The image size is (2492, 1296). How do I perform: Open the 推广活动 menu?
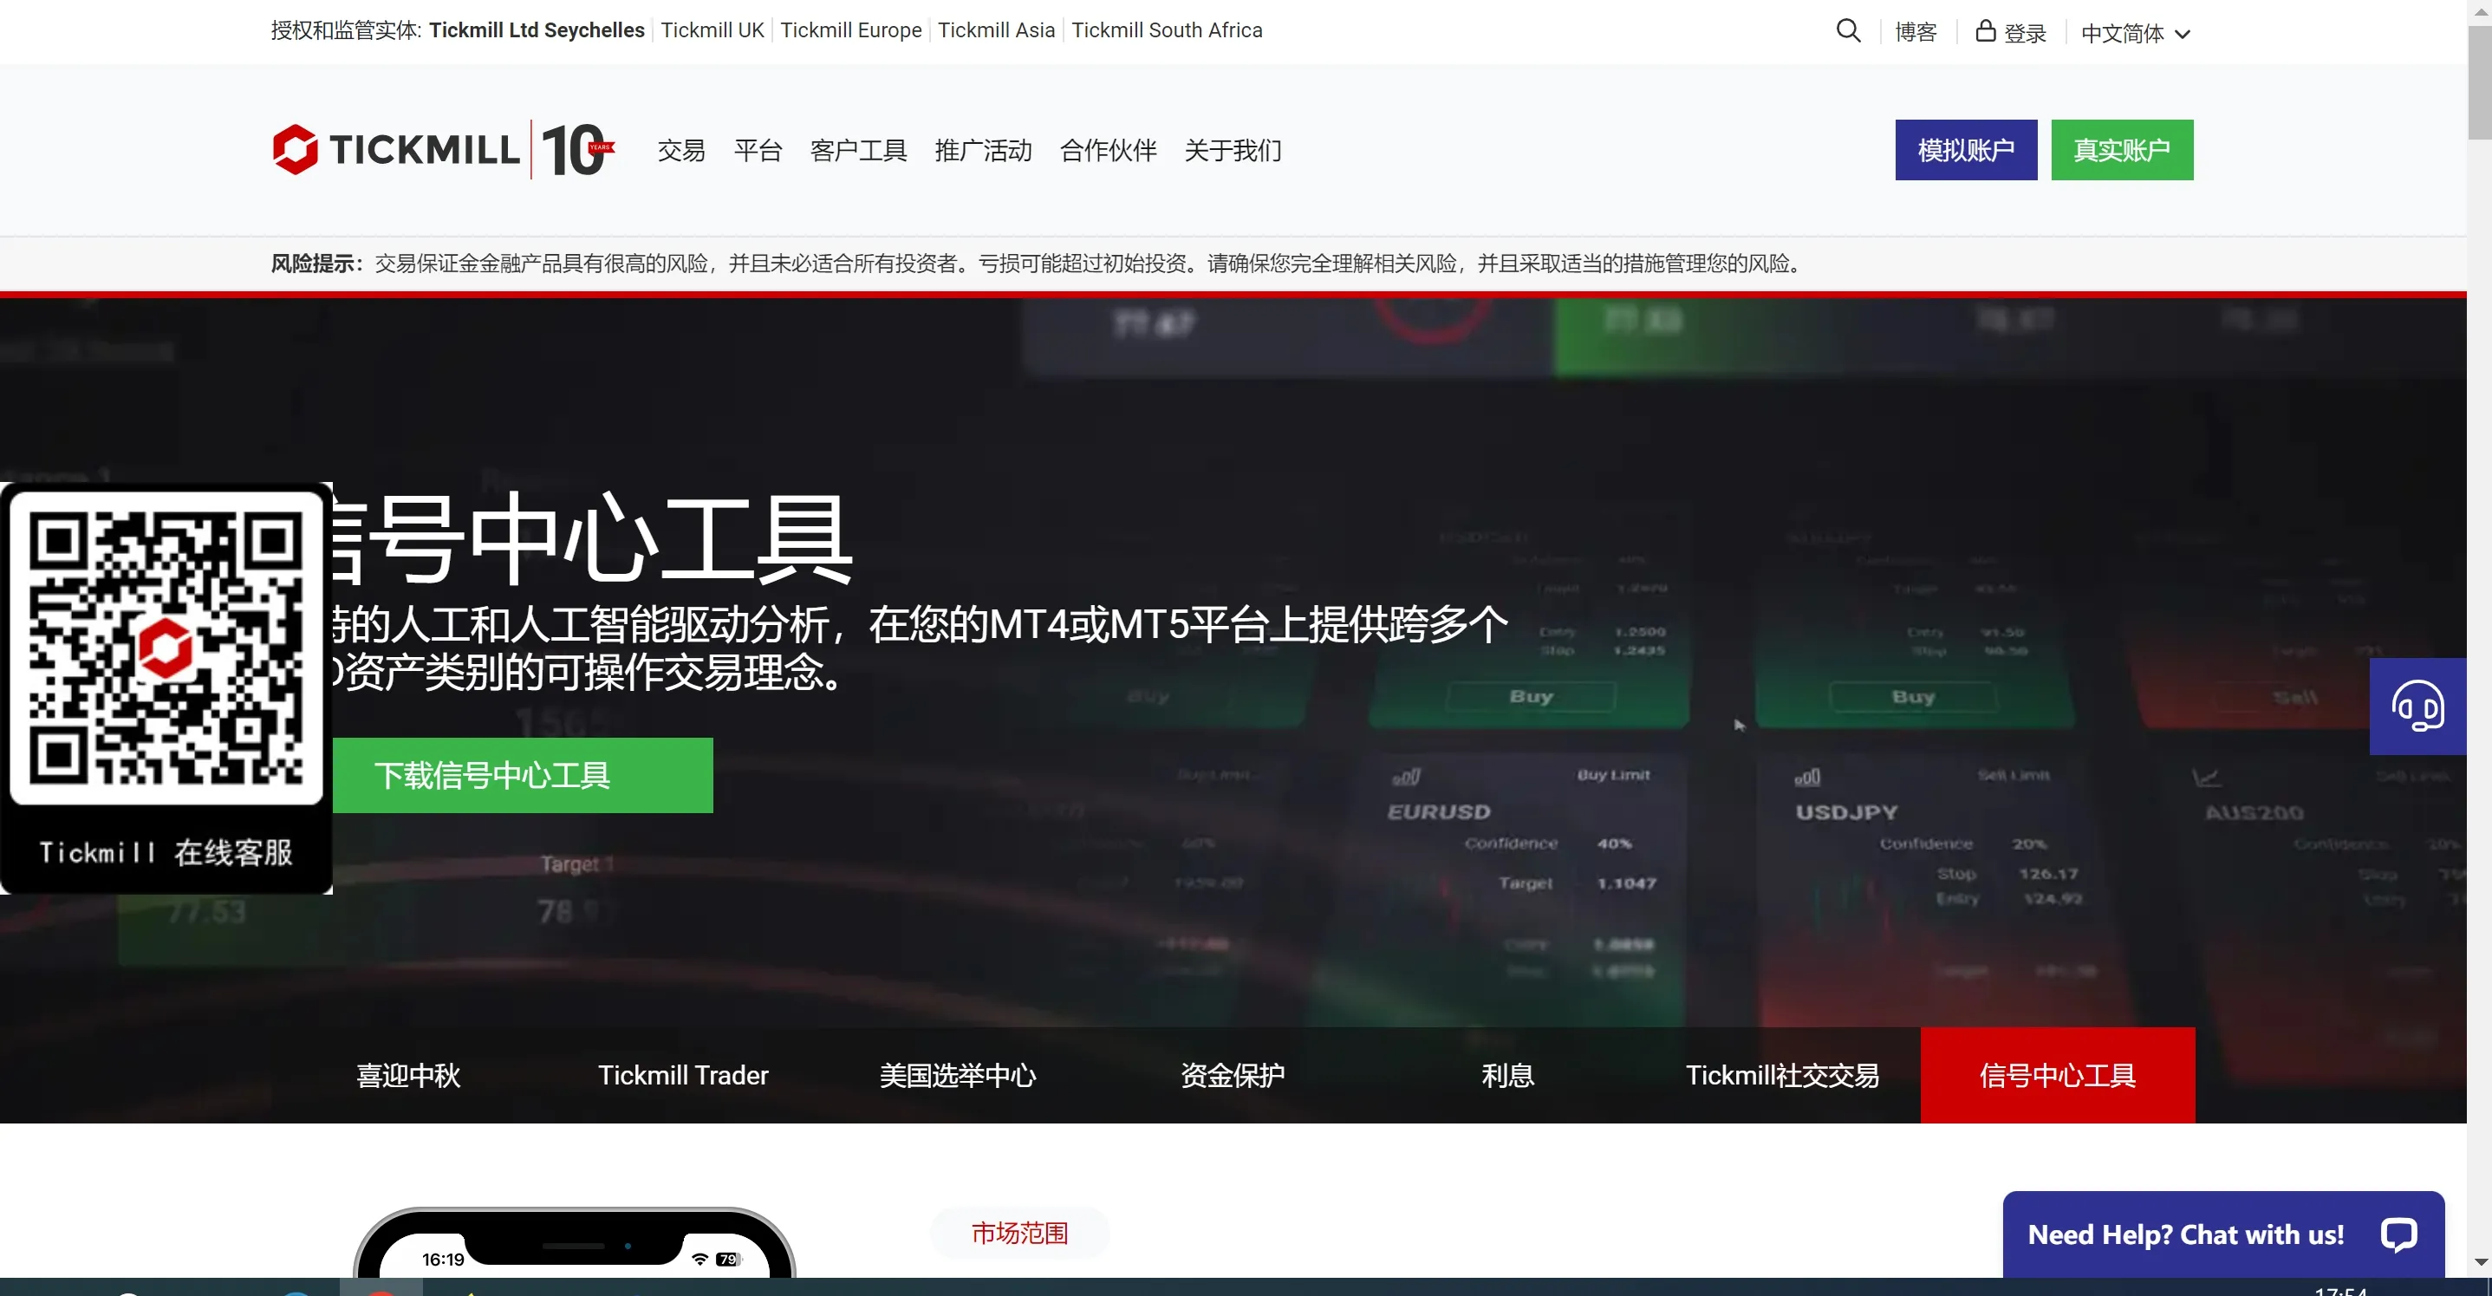pyautogui.click(x=983, y=151)
